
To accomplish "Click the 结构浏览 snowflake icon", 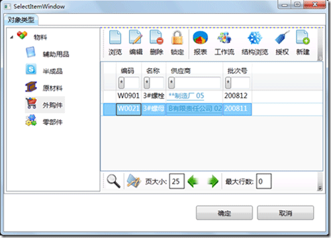I will (x=255, y=38).
